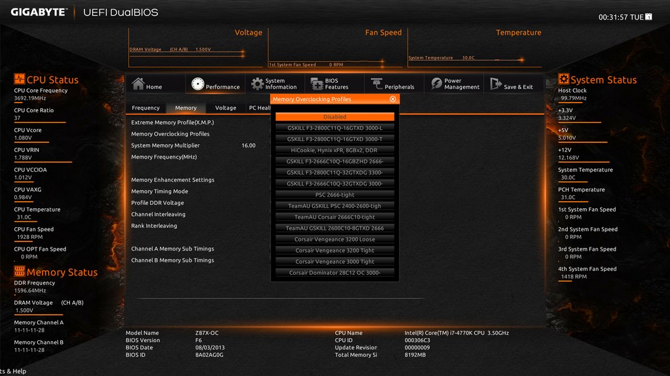Select Corsair Vengeance 3000 Tight profile

(334, 261)
